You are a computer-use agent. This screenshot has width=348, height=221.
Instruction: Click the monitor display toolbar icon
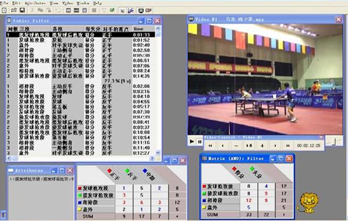click(141, 10)
